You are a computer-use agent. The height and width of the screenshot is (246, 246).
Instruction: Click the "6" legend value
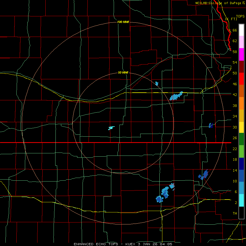pos(236,192)
